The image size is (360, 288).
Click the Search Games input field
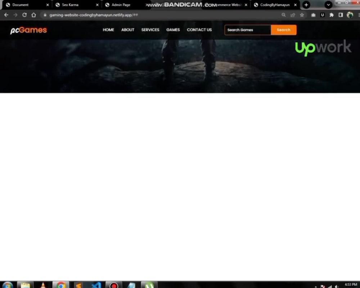click(x=248, y=30)
